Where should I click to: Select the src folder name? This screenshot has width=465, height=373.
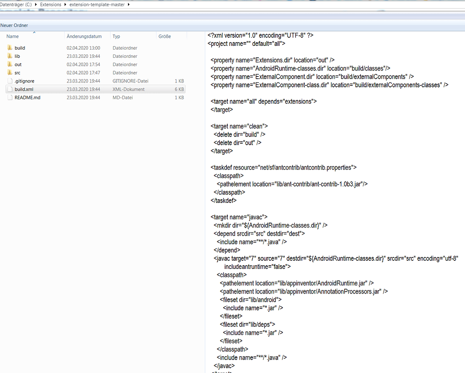(x=18, y=73)
